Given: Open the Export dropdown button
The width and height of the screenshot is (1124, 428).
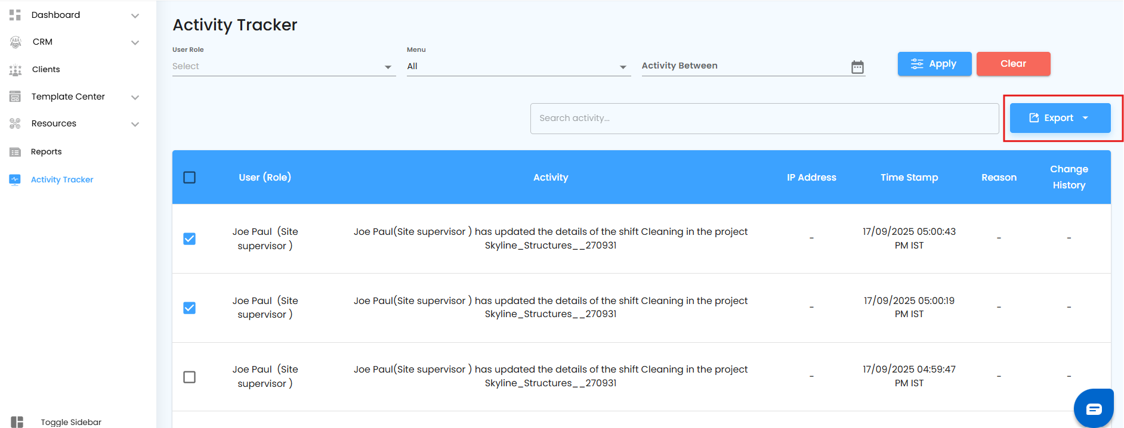Looking at the screenshot, I should click(x=1060, y=118).
